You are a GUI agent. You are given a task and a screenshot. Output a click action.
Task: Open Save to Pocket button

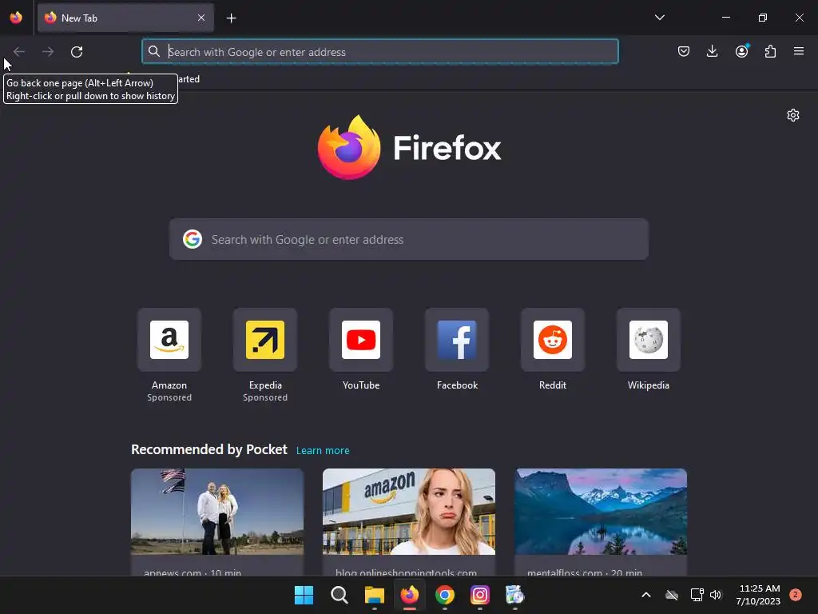point(684,51)
